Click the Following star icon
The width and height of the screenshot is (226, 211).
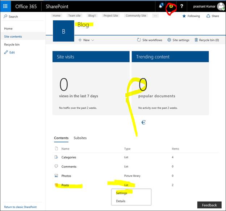coord(184,16)
